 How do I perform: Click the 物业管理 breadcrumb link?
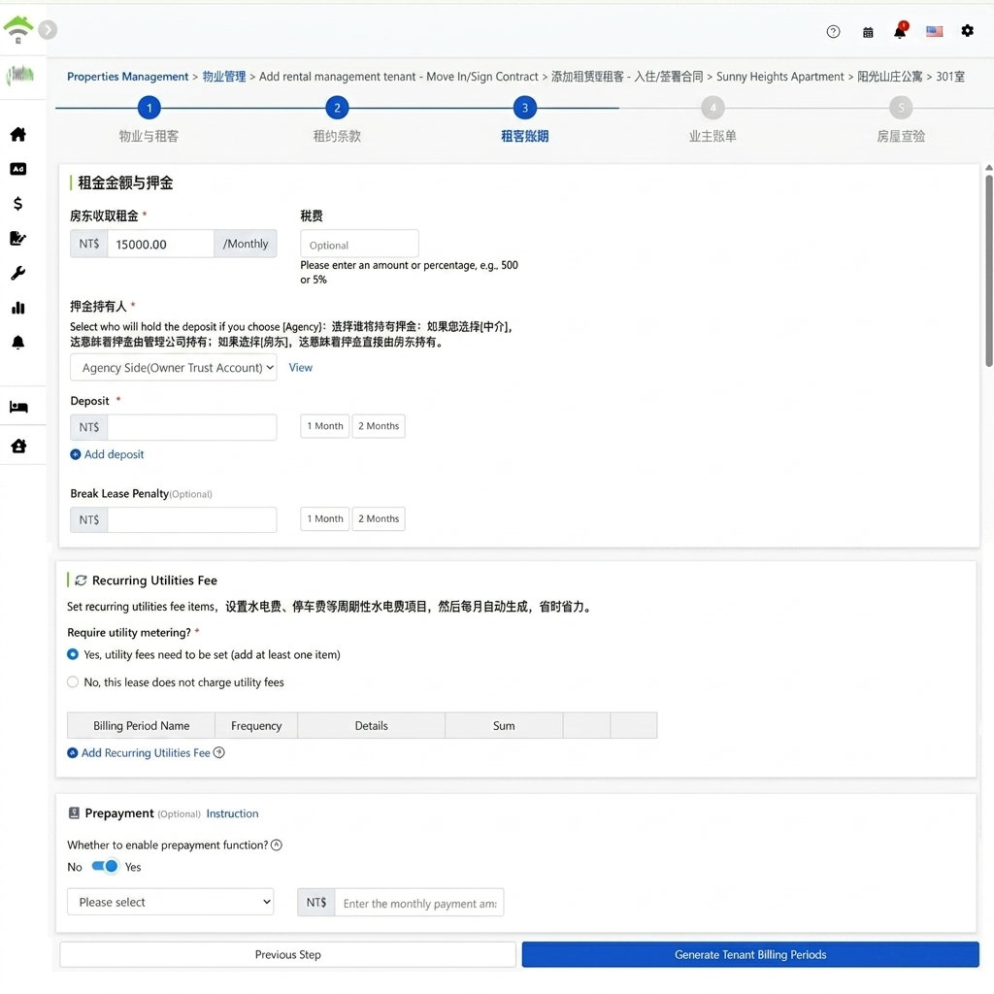click(224, 77)
